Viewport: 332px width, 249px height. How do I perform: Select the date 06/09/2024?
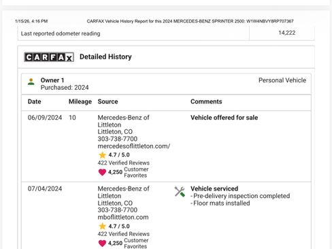coord(45,118)
